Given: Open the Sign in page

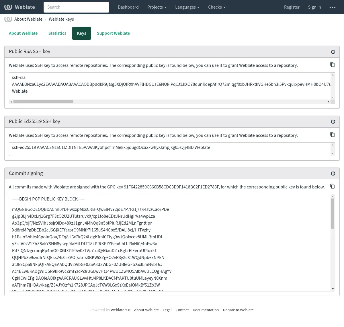Looking at the screenshot, I should point(314,7).
